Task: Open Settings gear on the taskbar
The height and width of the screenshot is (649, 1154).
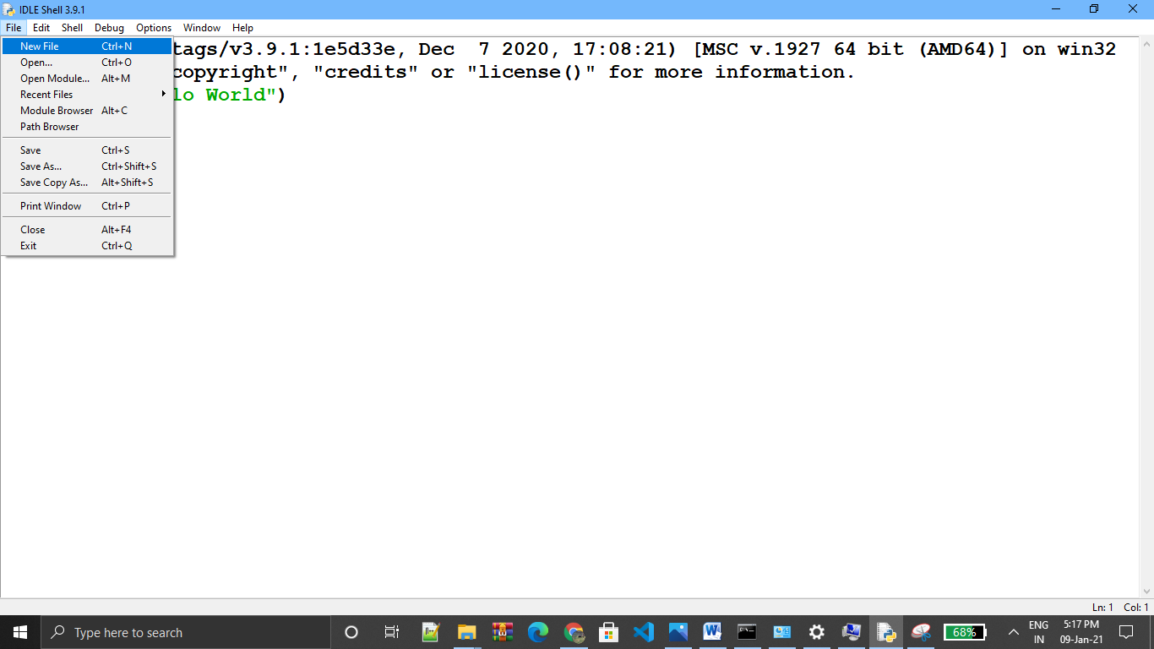Action: point(817,632)
